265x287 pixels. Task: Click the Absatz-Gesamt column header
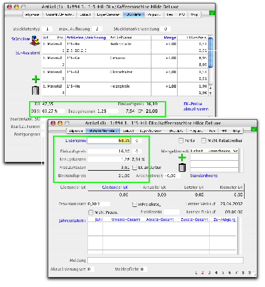click(x=160, y=219)
